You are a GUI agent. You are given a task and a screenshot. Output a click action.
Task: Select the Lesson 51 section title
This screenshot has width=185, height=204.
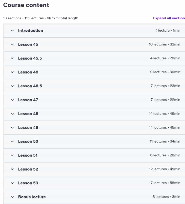tap(28, 155)
